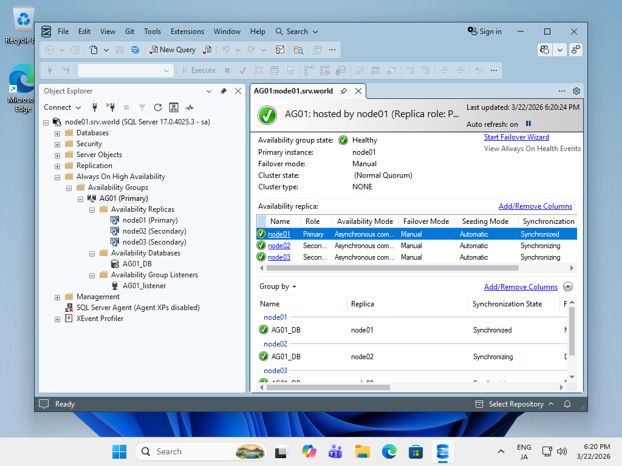Image resolution: width=622 pixels, height=466 pixels.
Task: Click the Search box in the menu bar
Action: [x=296, y=32]
